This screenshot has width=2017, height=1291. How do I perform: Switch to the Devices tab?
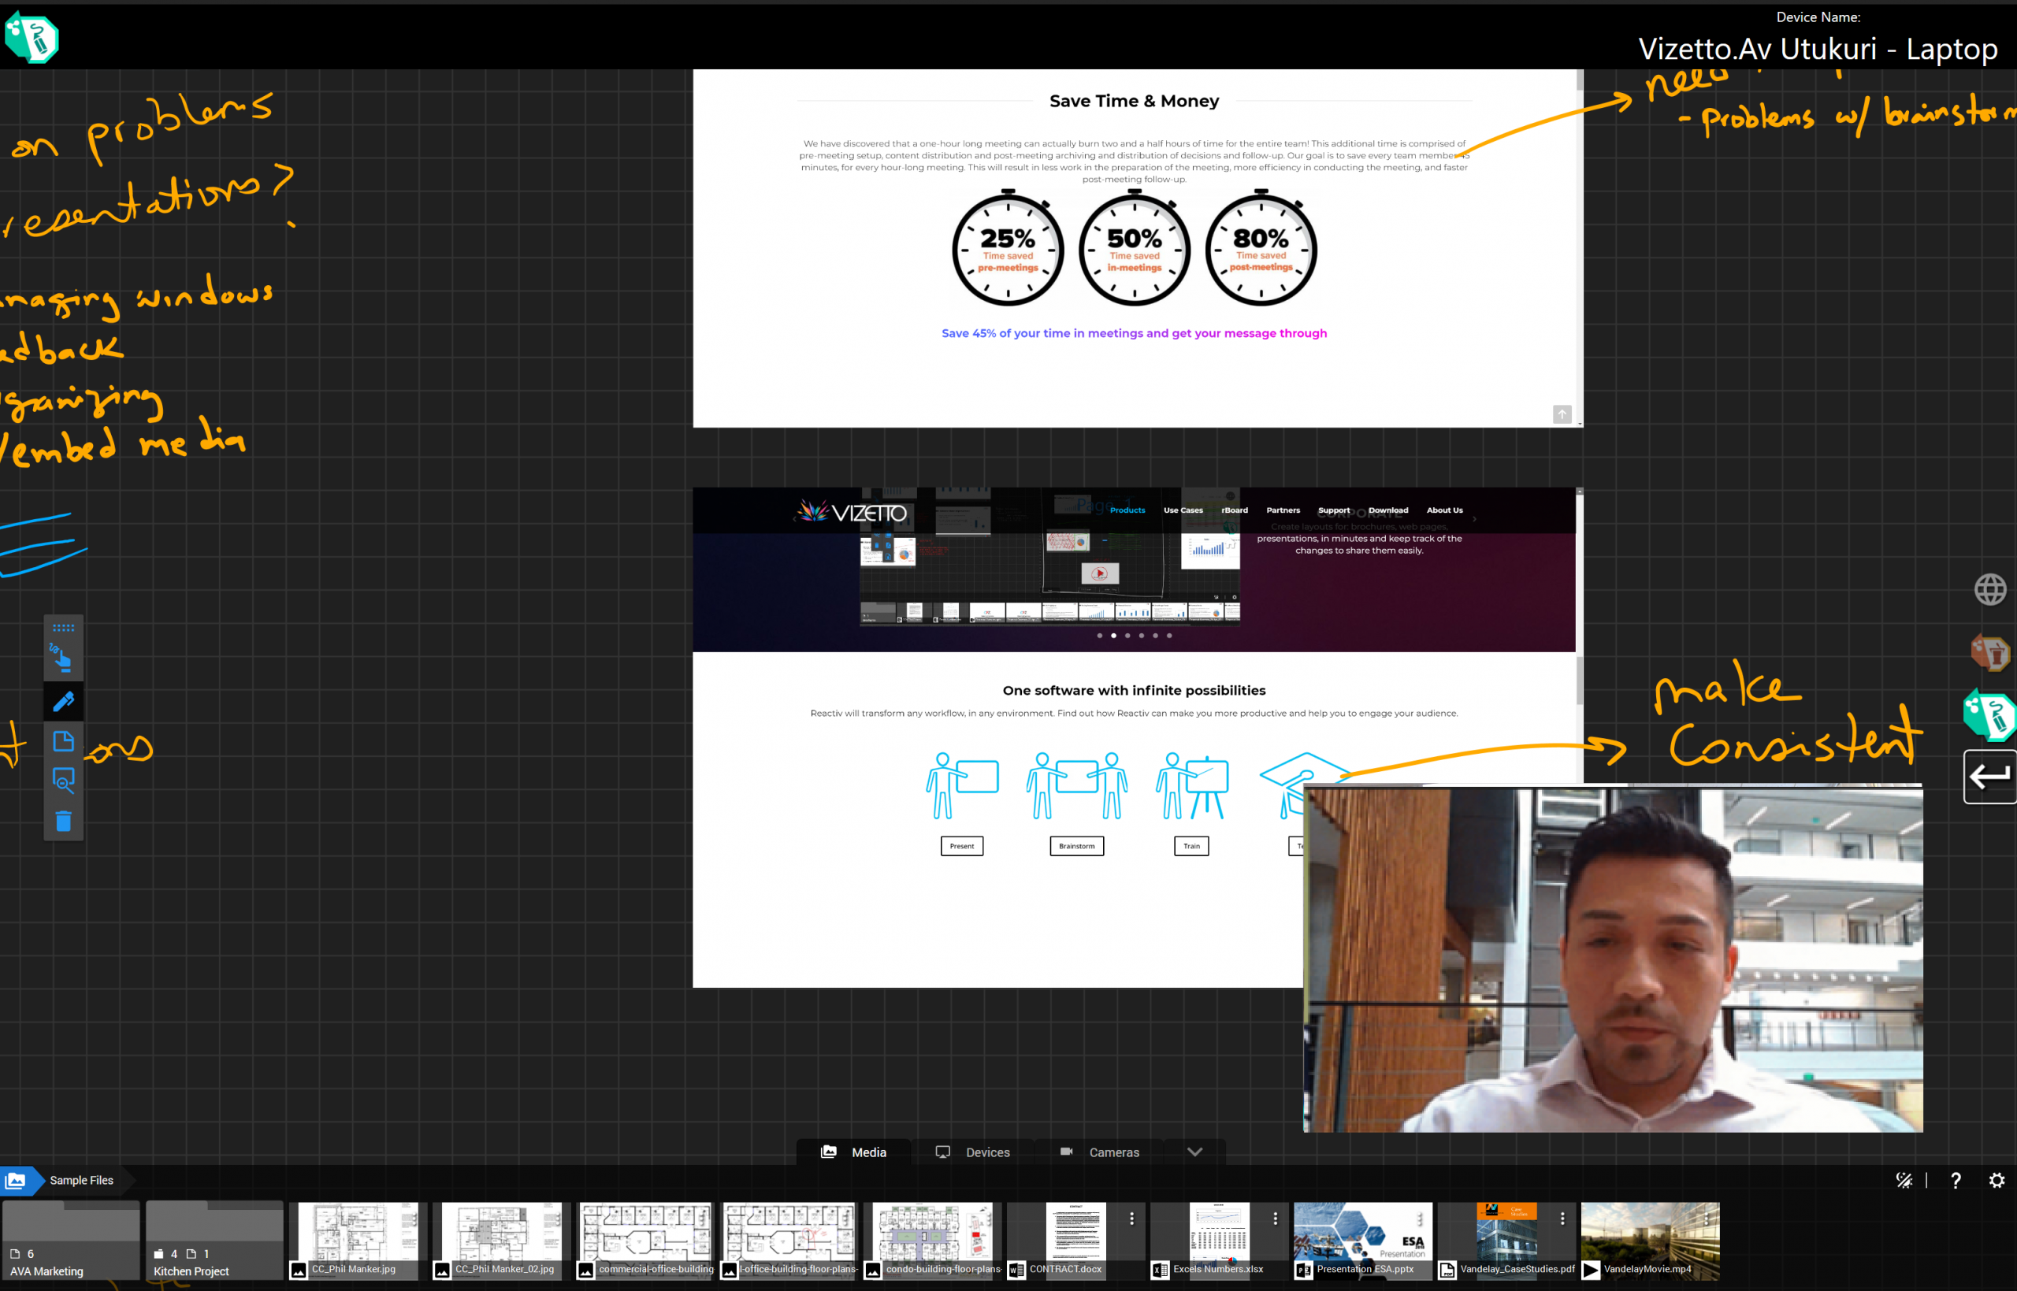tap(972, 1152)
